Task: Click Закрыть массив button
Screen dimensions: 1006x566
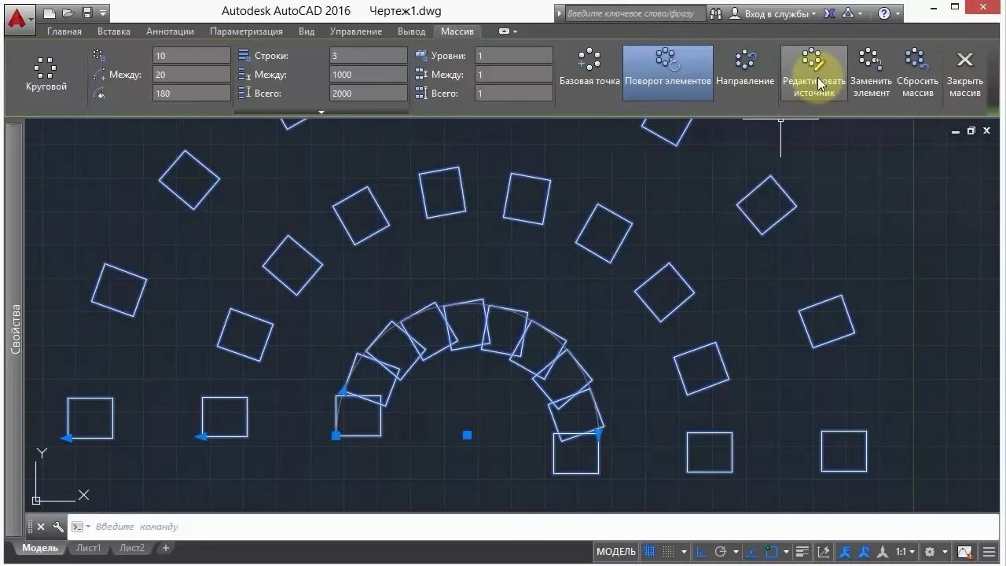Action: pyautogui.click(x=965, y=72)
